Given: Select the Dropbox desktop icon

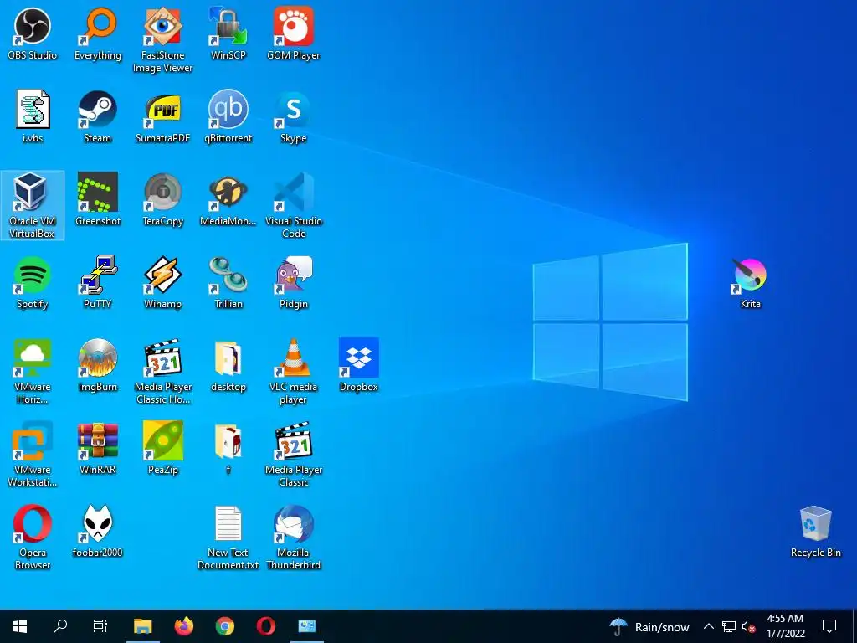Looking at the screenshot, I should [x=358, y=365].
